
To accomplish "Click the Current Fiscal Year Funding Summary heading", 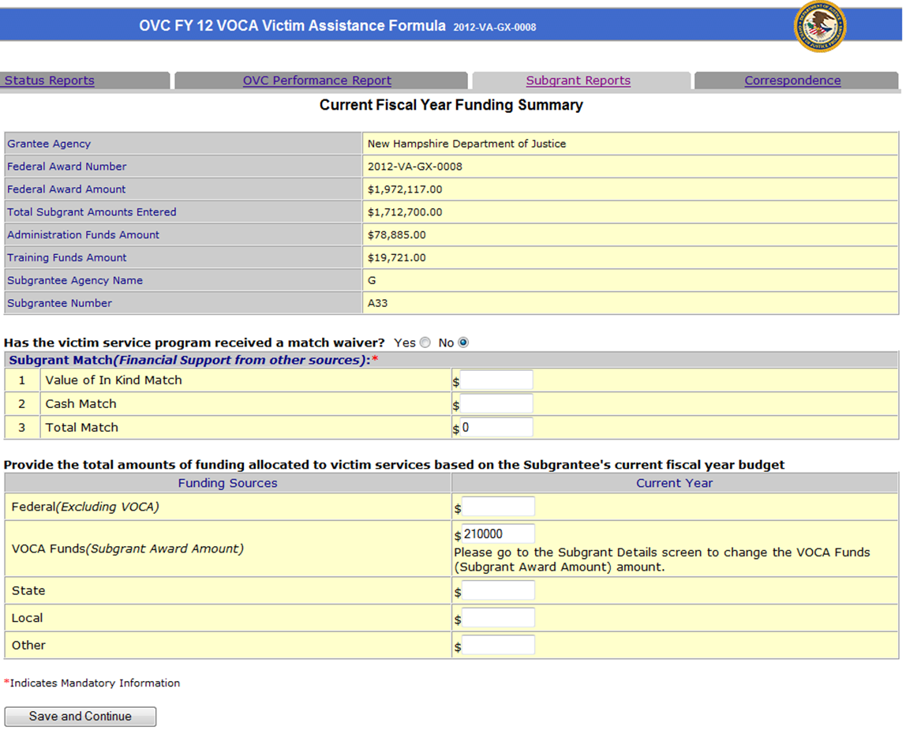I will click(x=451, y=105).
